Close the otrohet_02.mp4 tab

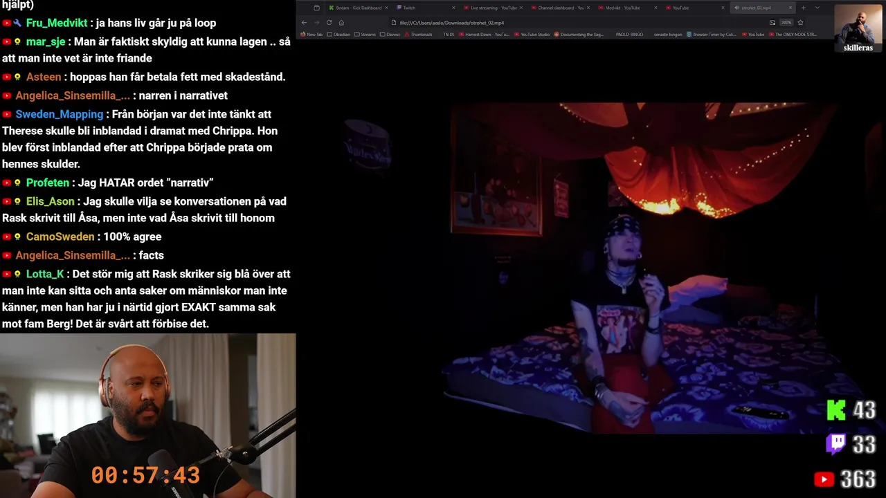790,8
